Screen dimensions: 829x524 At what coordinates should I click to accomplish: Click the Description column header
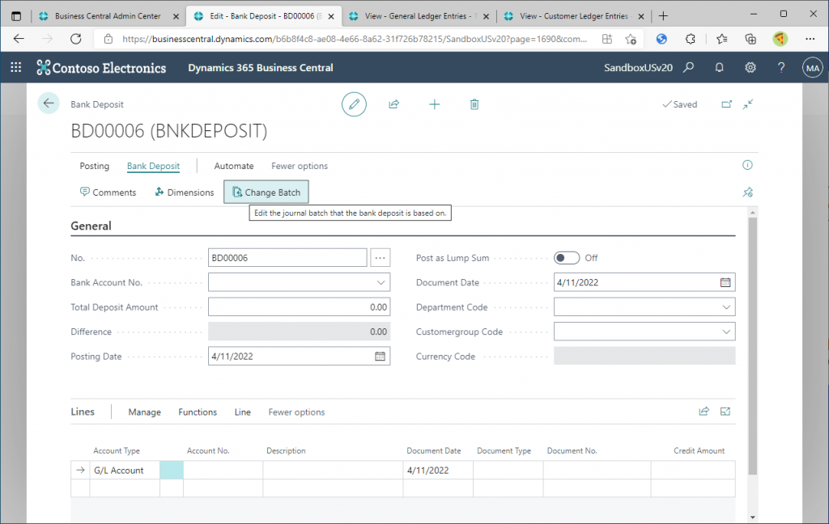coord(286,450)
